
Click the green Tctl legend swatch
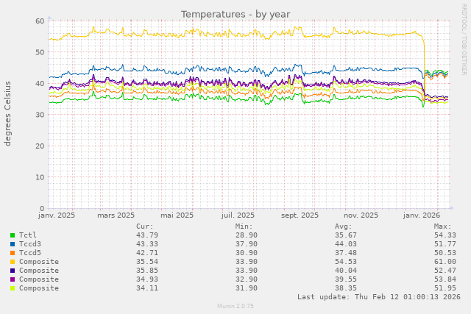click(x=13, y=235)
